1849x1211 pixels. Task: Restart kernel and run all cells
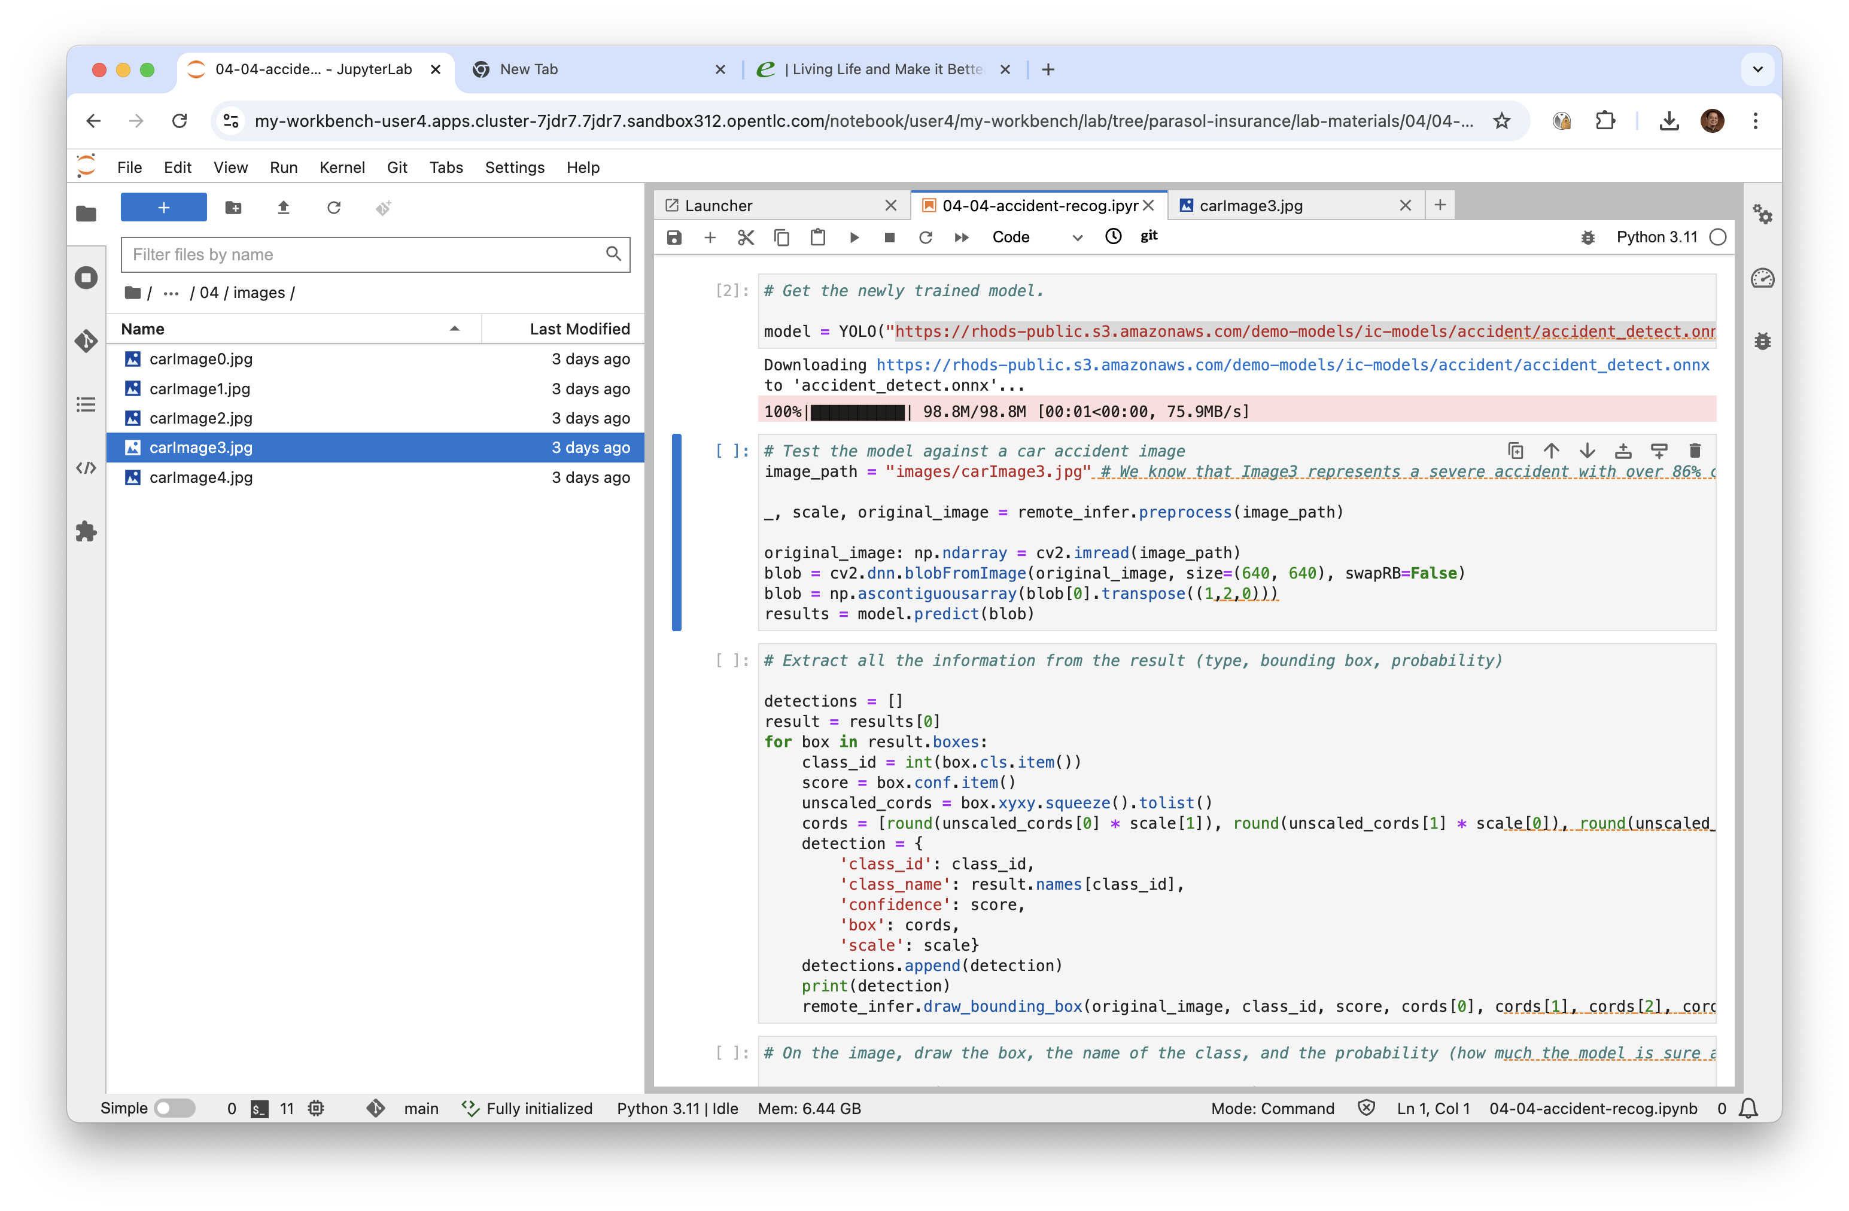(x=961, y=237)
